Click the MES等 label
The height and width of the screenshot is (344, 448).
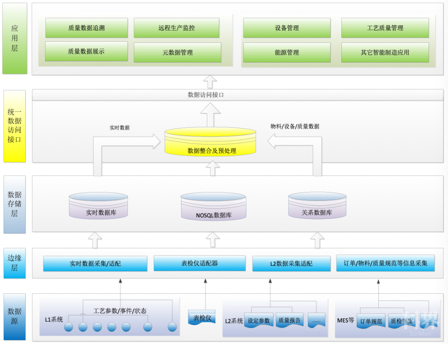coord(346,320)
